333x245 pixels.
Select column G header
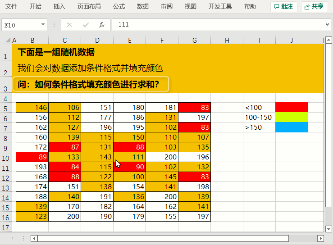point(195,40)
